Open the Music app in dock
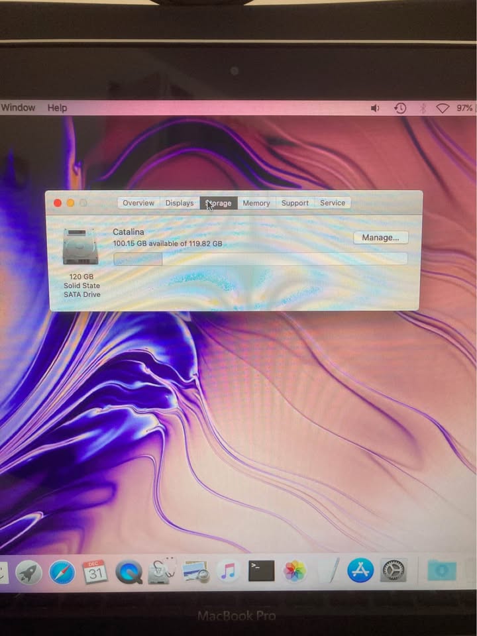477x636 pixels. pyautogui.click(x=229, y=571)
